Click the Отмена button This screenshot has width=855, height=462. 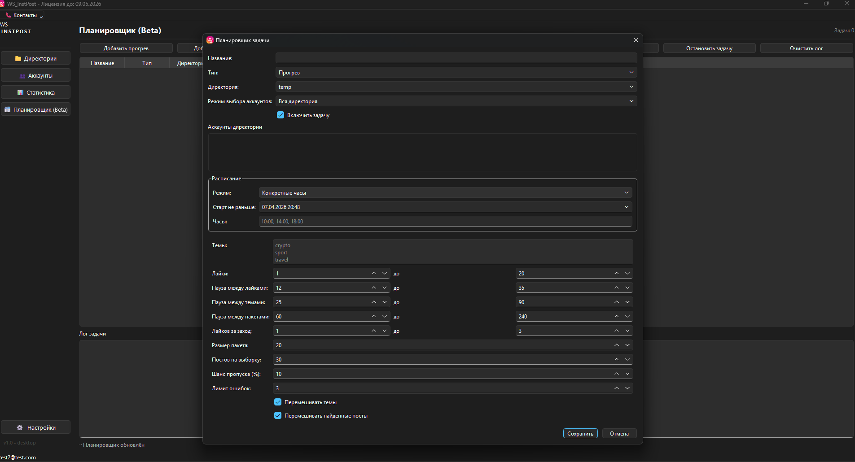pyautogui.click(x=619, y=434)
